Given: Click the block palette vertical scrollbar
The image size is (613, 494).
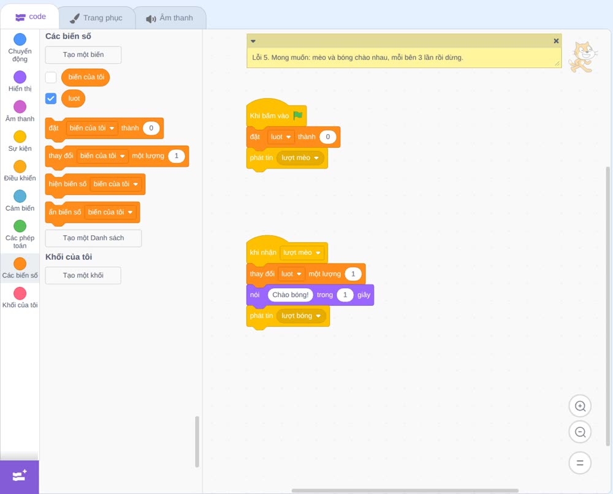Looking at the screenshot, I should pyautogui.click(x=197, y=442).
